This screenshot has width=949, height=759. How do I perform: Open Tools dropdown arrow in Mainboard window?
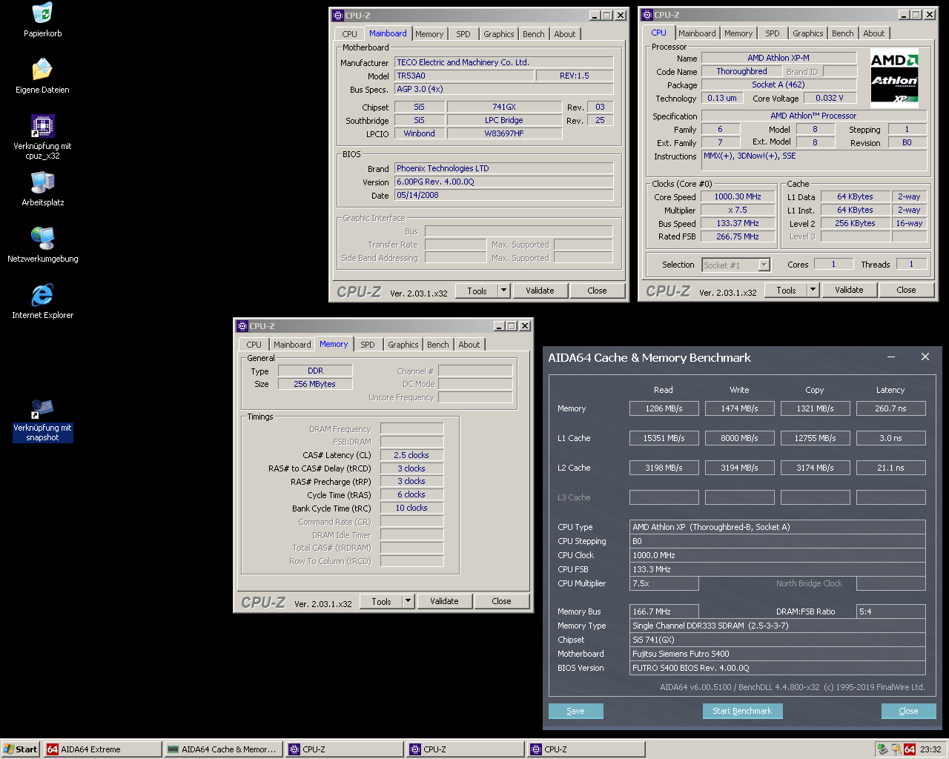[x=504, y=291]
